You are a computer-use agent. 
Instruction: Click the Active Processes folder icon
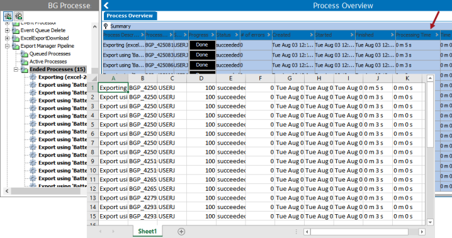(25, 62)
